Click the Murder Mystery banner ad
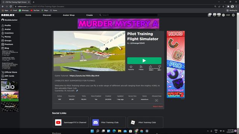The height and width of the screenshot is (134, 239). [118, 23]
